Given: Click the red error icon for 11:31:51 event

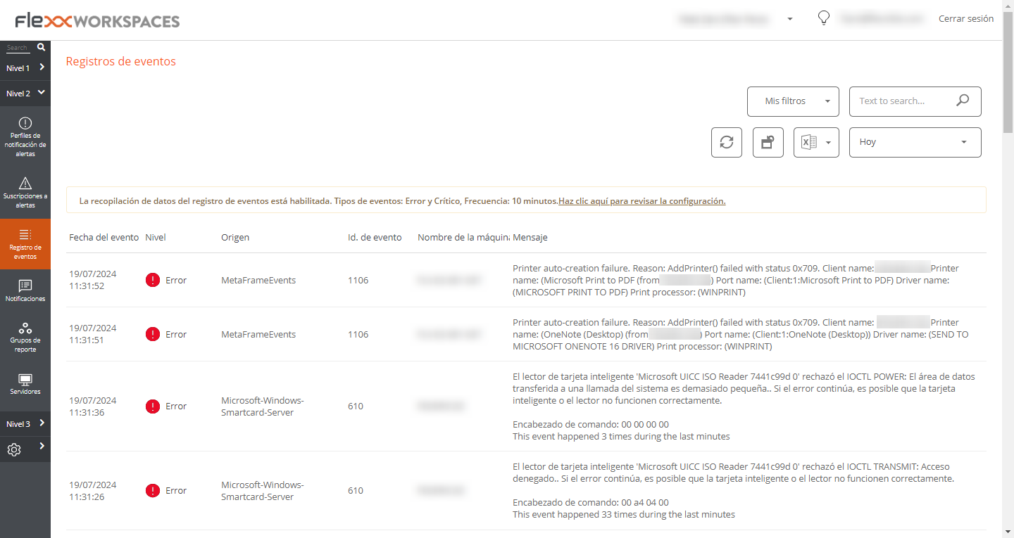Looking at the screenshot, I should pyautogui.click(x=153, y=334).
